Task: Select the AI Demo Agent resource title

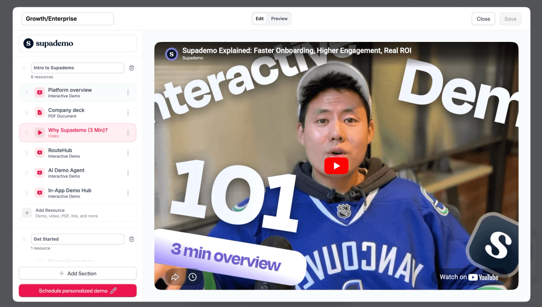Action: (66, 170)
